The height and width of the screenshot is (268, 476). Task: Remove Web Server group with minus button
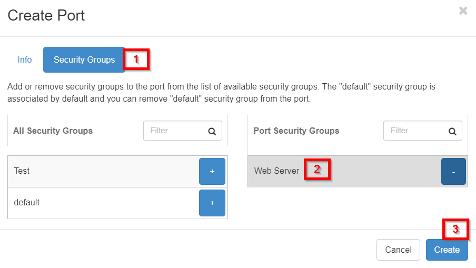tap(453, 171)
